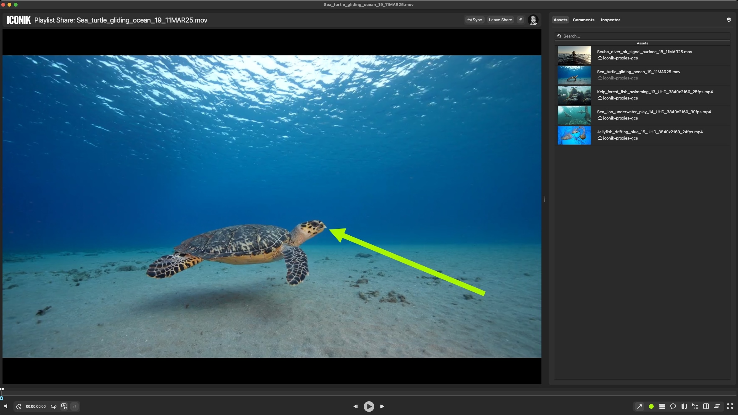Toggle loop playback

point(54,406)
